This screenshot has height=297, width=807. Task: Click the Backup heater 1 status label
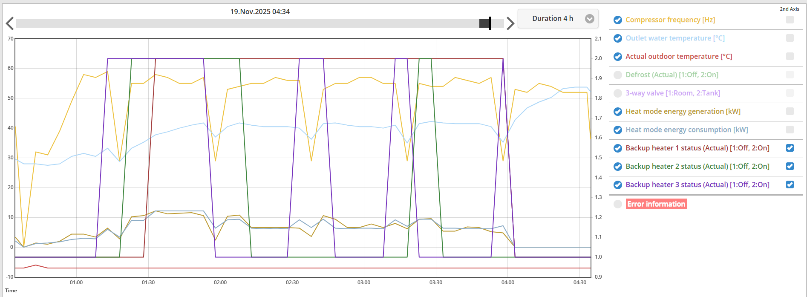697,148
